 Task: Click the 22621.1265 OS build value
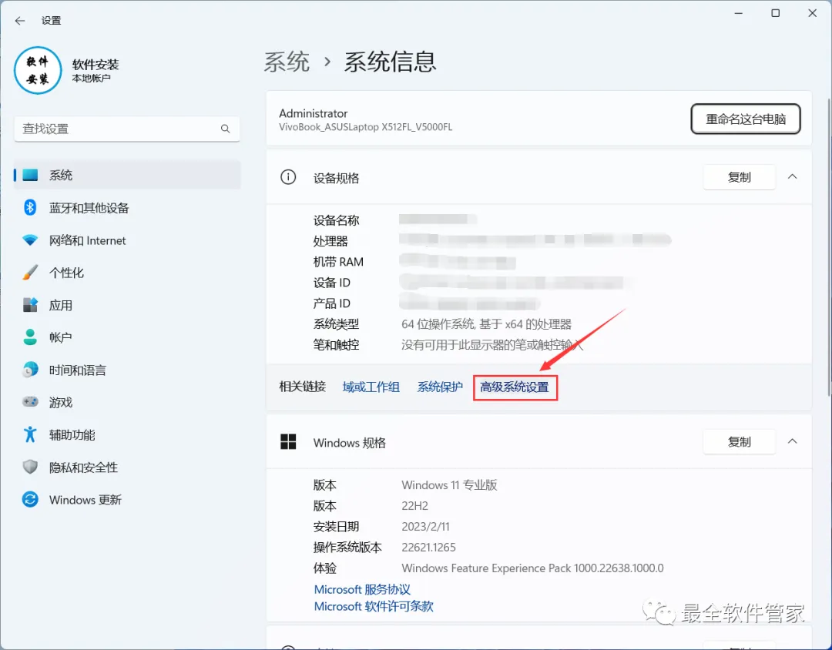tap(429, 547)
